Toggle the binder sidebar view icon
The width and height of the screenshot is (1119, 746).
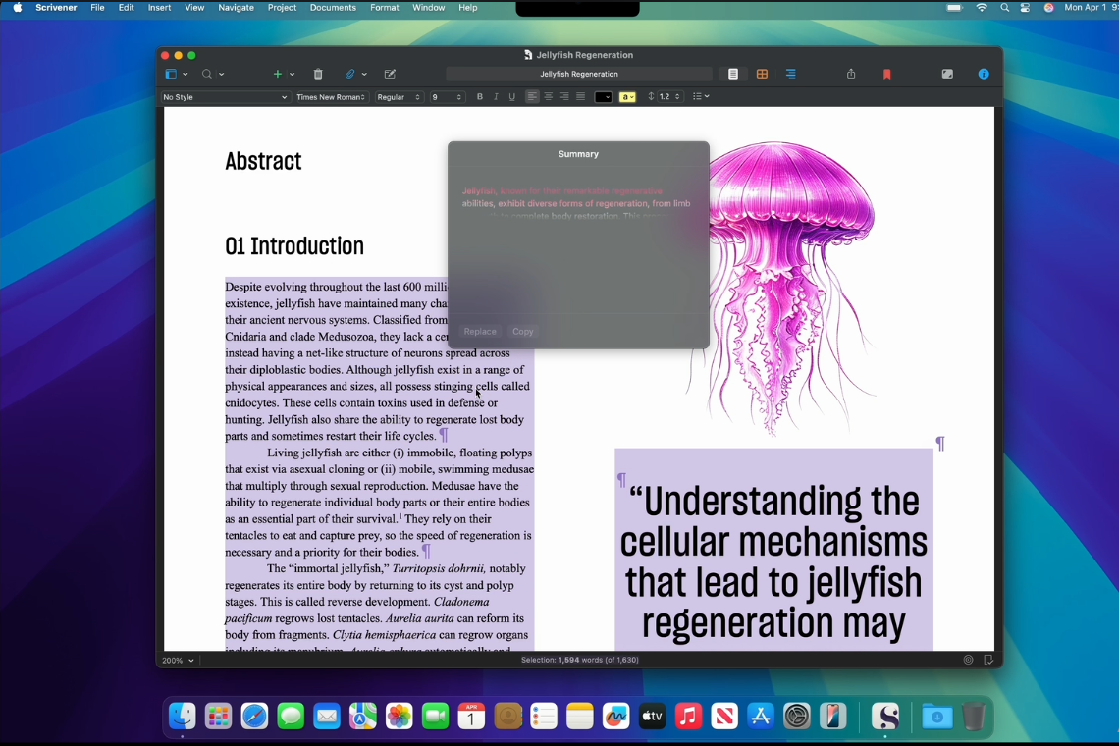click(171, 74)
